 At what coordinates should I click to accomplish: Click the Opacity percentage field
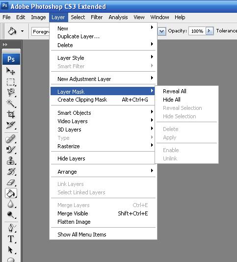[x=197, y=31]
